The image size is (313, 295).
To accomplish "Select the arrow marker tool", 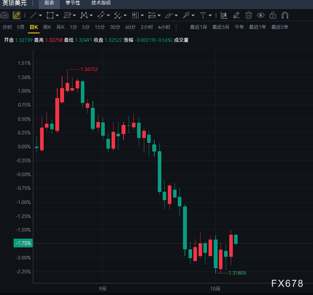I will 186,16.
